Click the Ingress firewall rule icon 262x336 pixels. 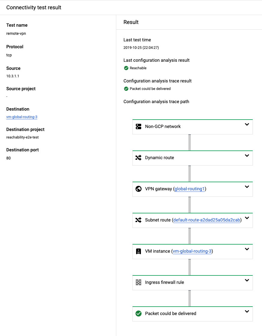click(x=139, y=282)
